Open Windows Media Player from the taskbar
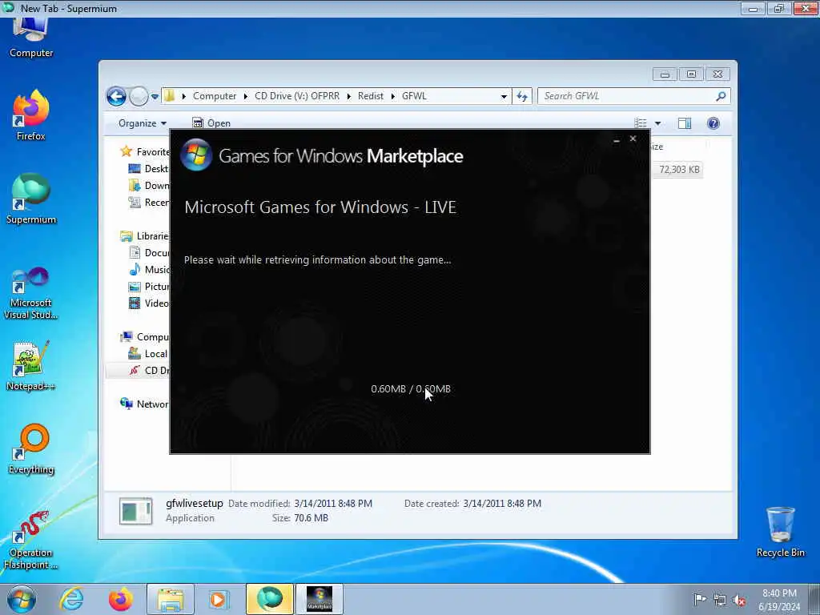820x615 pixels. point(219,599)
